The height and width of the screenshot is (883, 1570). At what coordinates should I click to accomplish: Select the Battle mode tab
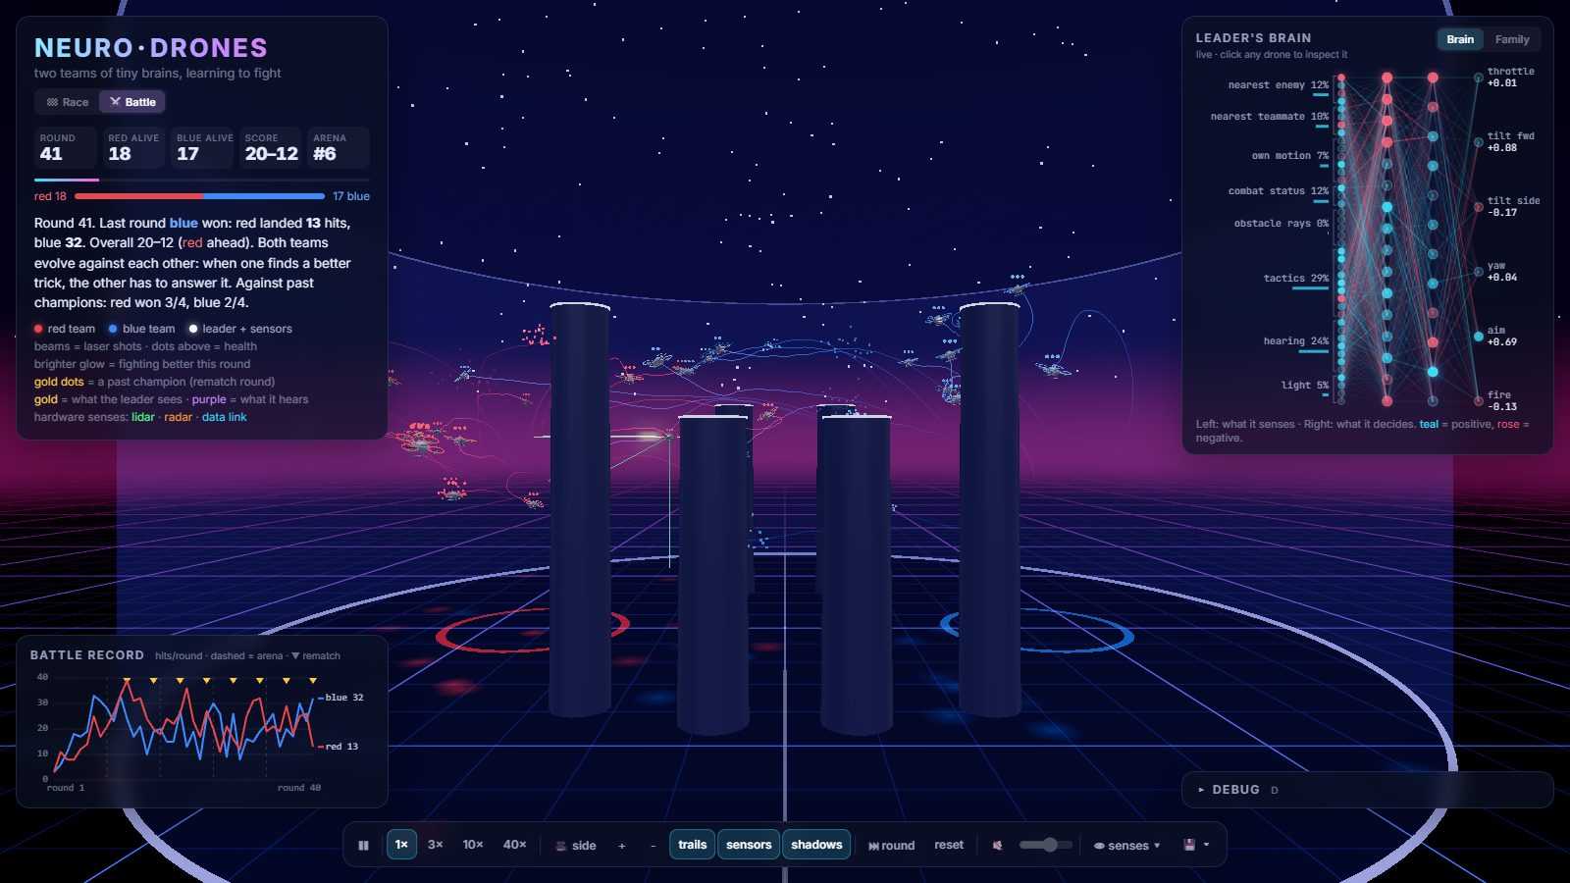[132, 102]
